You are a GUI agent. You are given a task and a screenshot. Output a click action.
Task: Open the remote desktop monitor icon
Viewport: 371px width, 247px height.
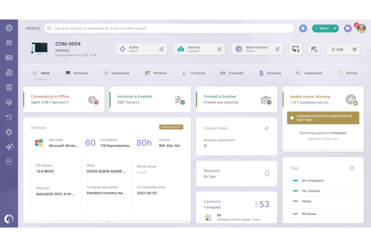point(296,49)
